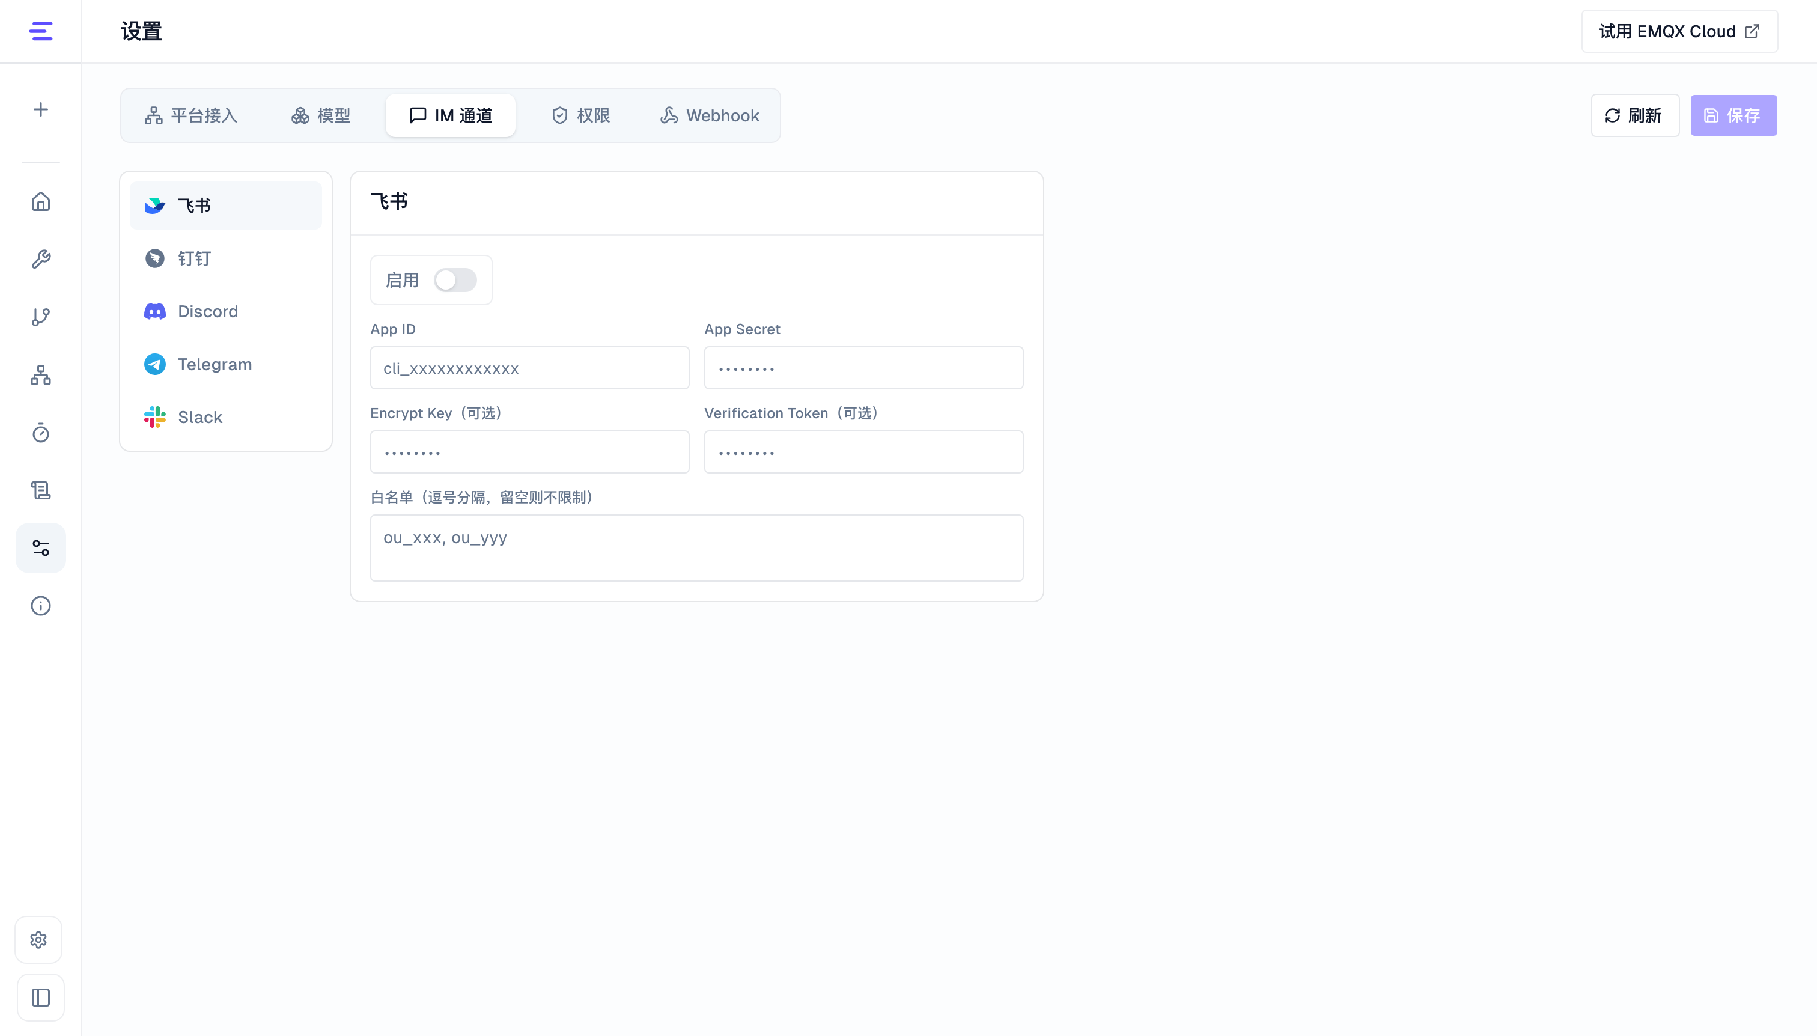Focus the App Secret input field

pyautogui.click(x=863, y=368)
